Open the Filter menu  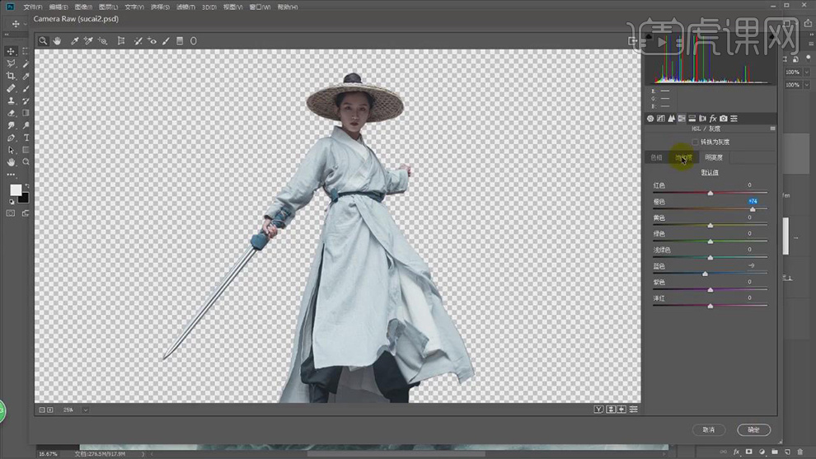pos(185,7)
